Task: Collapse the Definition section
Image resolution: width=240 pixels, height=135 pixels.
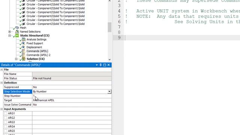Action: pyautogui.click(x=1, y=83)
